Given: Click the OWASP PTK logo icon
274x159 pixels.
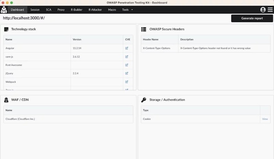Looking at the screenshot, I should tap(4, 10).
